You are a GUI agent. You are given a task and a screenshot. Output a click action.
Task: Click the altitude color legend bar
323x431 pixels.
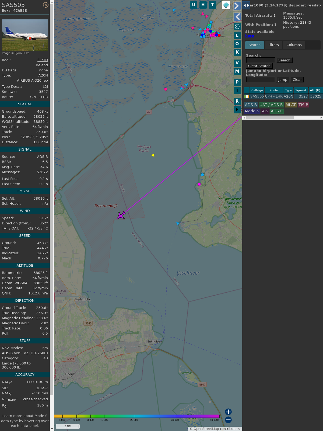(137, 416)
